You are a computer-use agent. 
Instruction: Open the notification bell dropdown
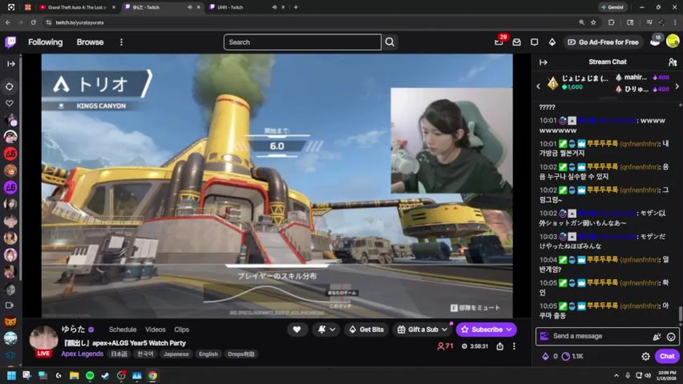pos(327,330)
